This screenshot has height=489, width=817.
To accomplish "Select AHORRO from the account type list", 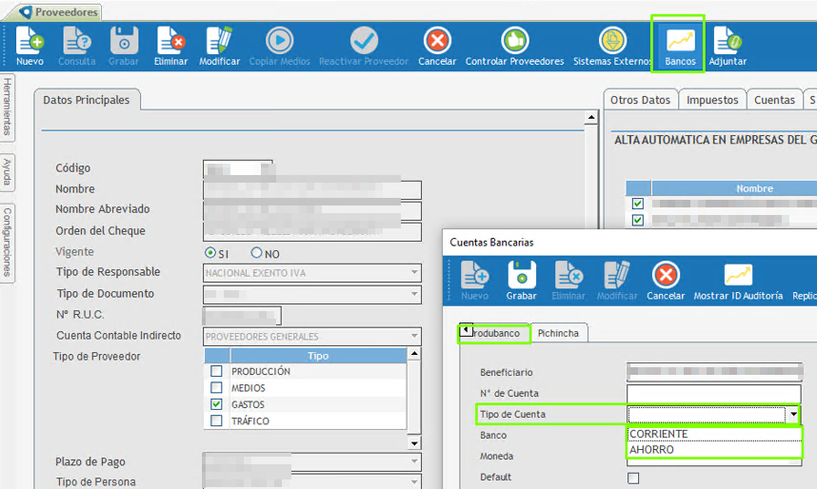I will [714, 449].
